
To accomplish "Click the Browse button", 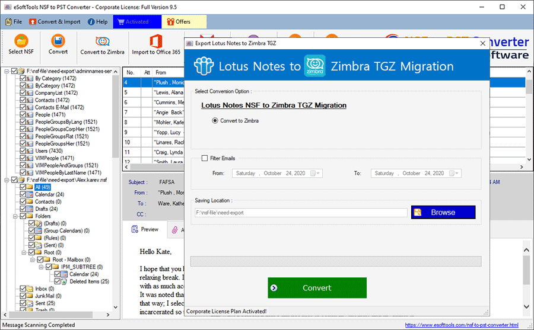I will point(443,212).
